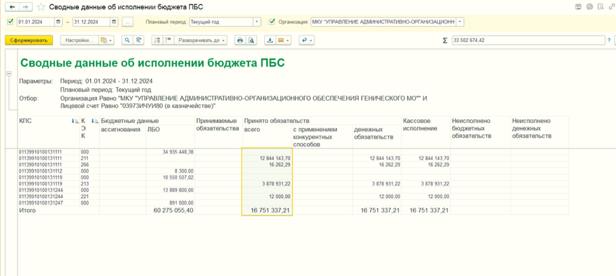
Task: Select ЛБО cell 10 550 507,02
Action: (170, 177)
